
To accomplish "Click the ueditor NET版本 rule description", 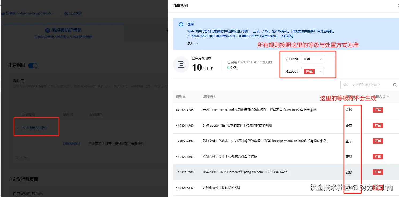I will 237,126.
